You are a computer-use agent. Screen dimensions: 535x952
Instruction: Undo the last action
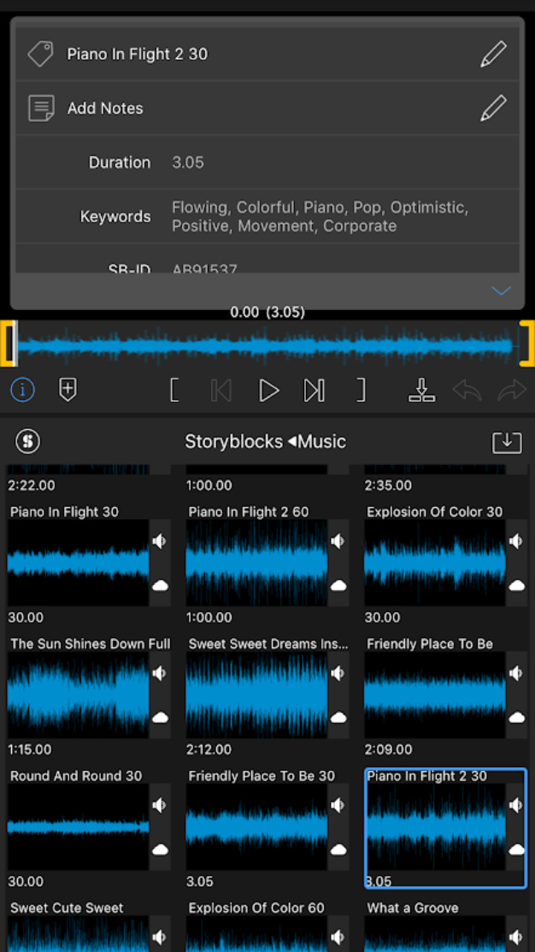pyautogui.click(x=467, y=390)
